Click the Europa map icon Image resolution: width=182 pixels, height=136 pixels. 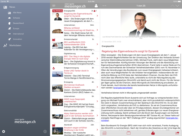click(10, 29)
